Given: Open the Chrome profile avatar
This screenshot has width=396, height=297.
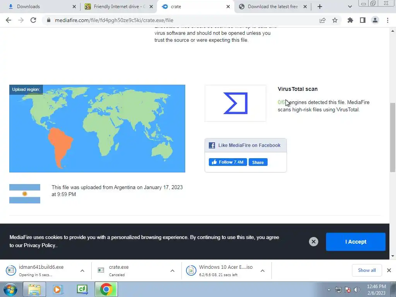Looking at the screenshot, I should (x=375, y=20).
